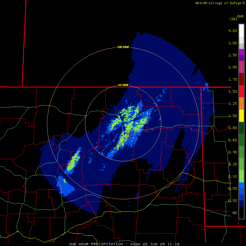
Task: Click the 2.00 legend value
Action: (x=233, y=67)
